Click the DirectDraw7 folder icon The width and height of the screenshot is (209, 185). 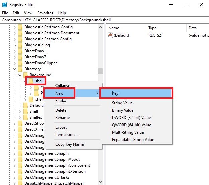coord(20,57)
